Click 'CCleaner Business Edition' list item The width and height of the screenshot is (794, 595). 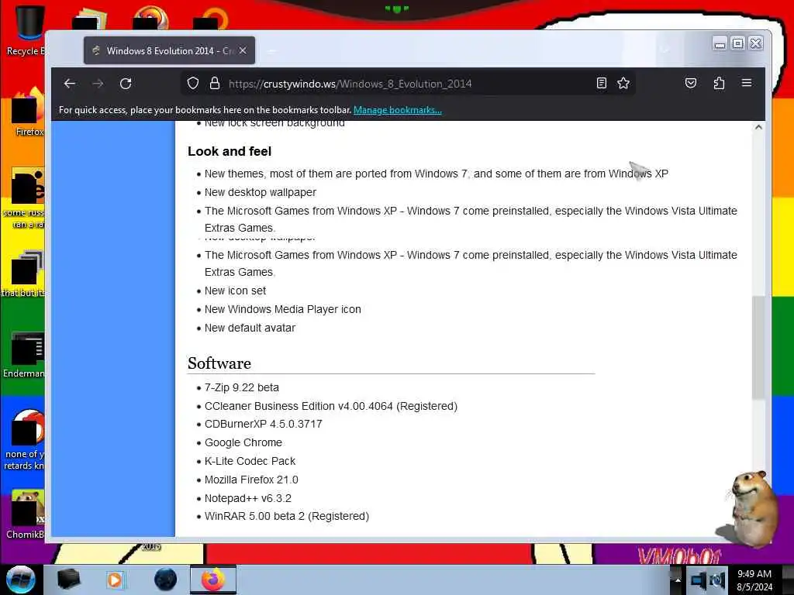330,406
